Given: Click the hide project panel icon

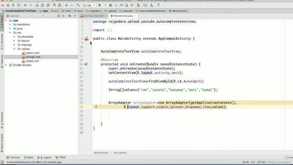Looking at the screenshot, I should [75, 16].
